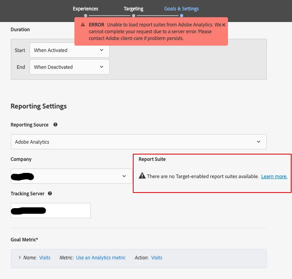The image size is (292, 279).
Task: Open Tracking Server help icon
Action: (x=50, y=193)
